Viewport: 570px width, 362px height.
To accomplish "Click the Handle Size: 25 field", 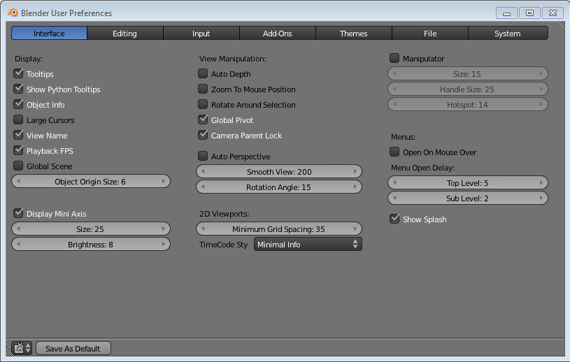I will (x=467, y=89).
